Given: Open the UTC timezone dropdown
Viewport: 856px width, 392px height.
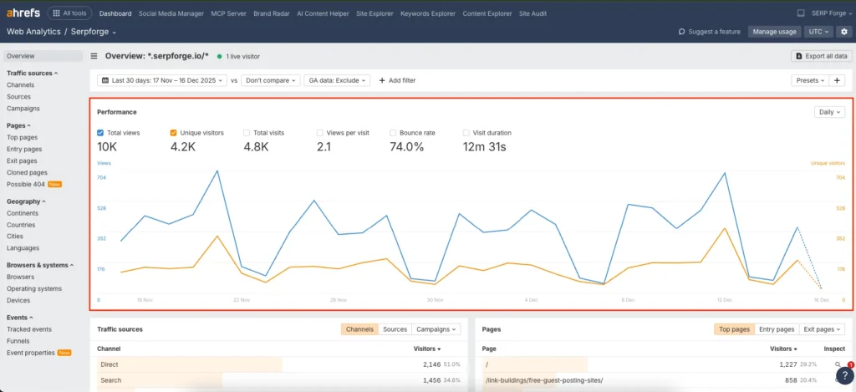Looking at the screenshot, I should pyautogui.click(x=818, y=32).
